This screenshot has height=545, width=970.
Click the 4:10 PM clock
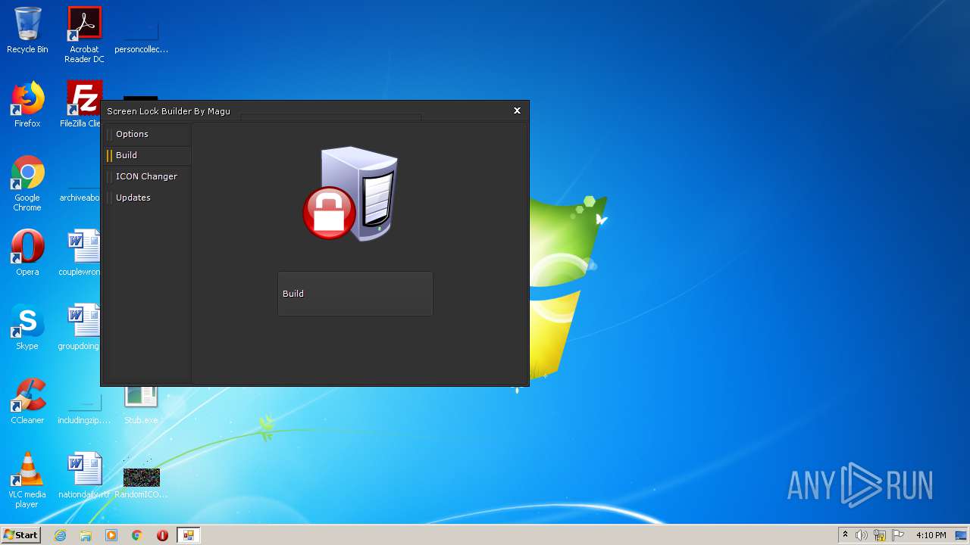click(931, 535)
